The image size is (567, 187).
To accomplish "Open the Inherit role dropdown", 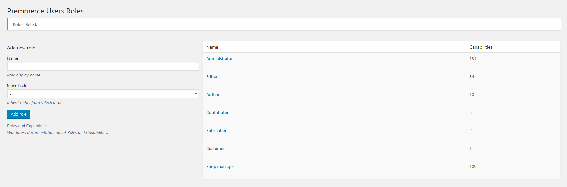I will click(103, 94).
